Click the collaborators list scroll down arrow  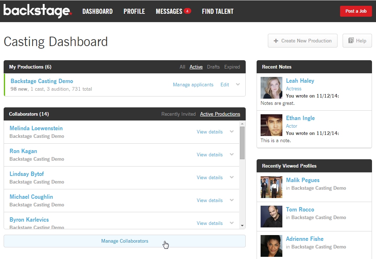(x=242, y=226)
